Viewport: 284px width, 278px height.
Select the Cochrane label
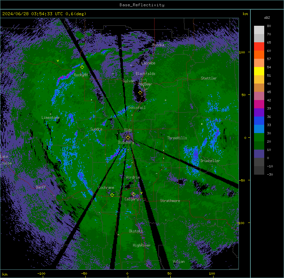point(106,188)
